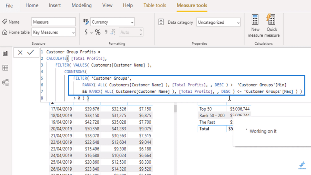Click the $5,006,744 value for Top 50

pyautogui.click(x=240, y=109)
